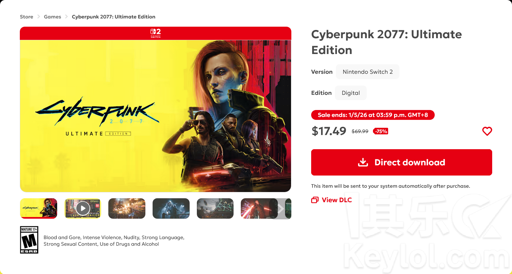
Task: Select the first yellow cover art thumbnail
Action: pyautogui.click(x=39, y=208)
